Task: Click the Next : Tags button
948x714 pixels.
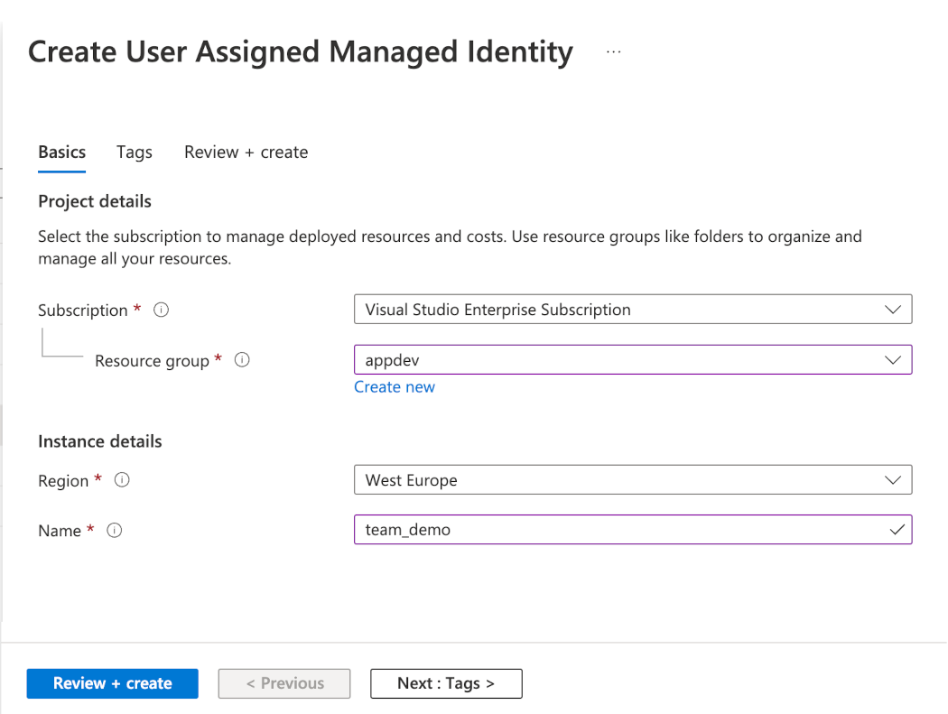Action: pos(446,683)
